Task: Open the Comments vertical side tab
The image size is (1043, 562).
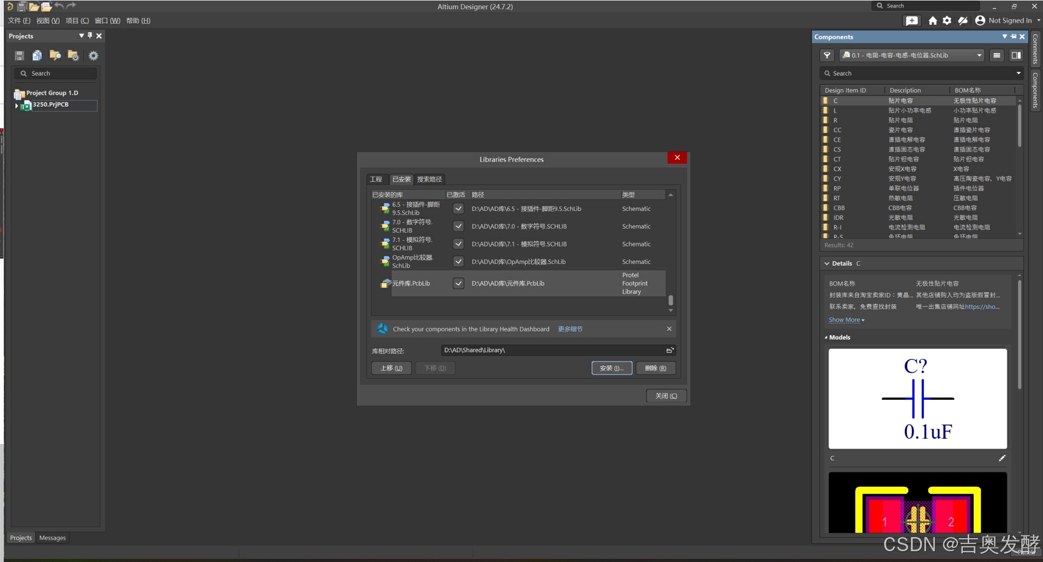Action: pyautogui.click(x=1035, y=49)
